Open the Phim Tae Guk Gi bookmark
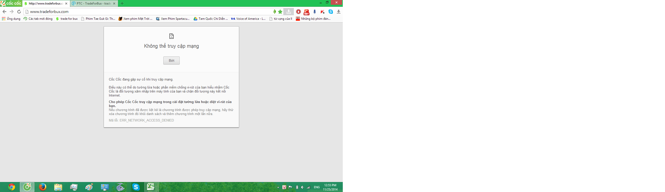Viewport: 665px width, 192px height. 98,19
